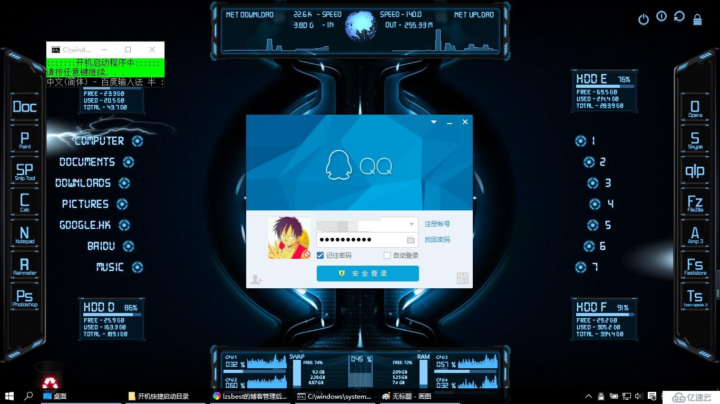
Task: Open the Skype launcher
Action: (x=695, y=140)
